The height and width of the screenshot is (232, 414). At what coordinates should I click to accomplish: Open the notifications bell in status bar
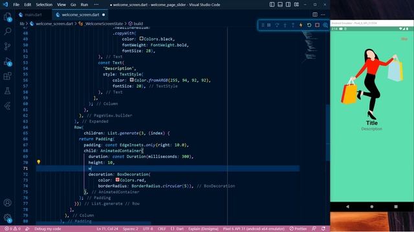click(x=323, y=229)
